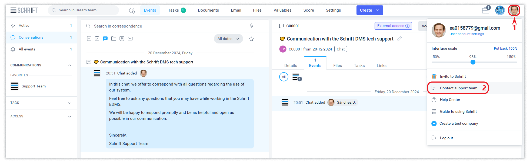The height and width of the screenshot is (163, 530).
Task: Select the 'All' events filter circle
Action: coord(284,77)
